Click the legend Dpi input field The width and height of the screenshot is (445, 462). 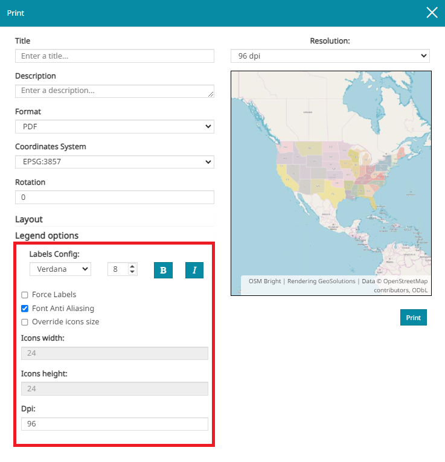pos(114,424)
